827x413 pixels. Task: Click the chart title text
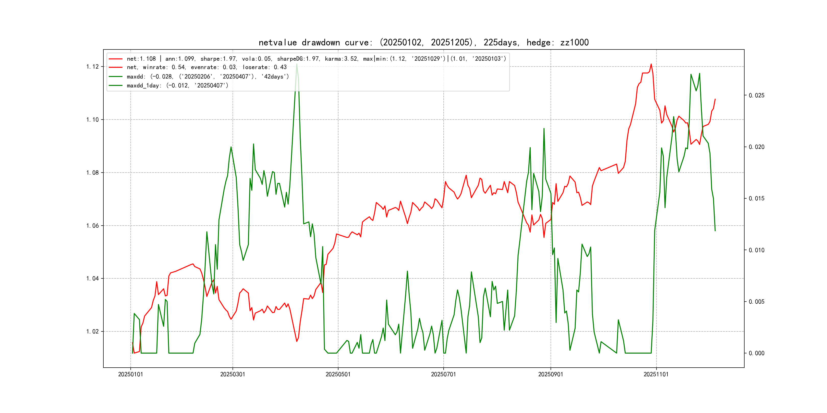click(423, 42)
